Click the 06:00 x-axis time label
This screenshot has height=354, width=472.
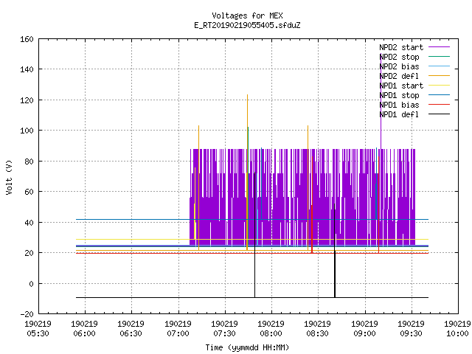tap(85, 333)
